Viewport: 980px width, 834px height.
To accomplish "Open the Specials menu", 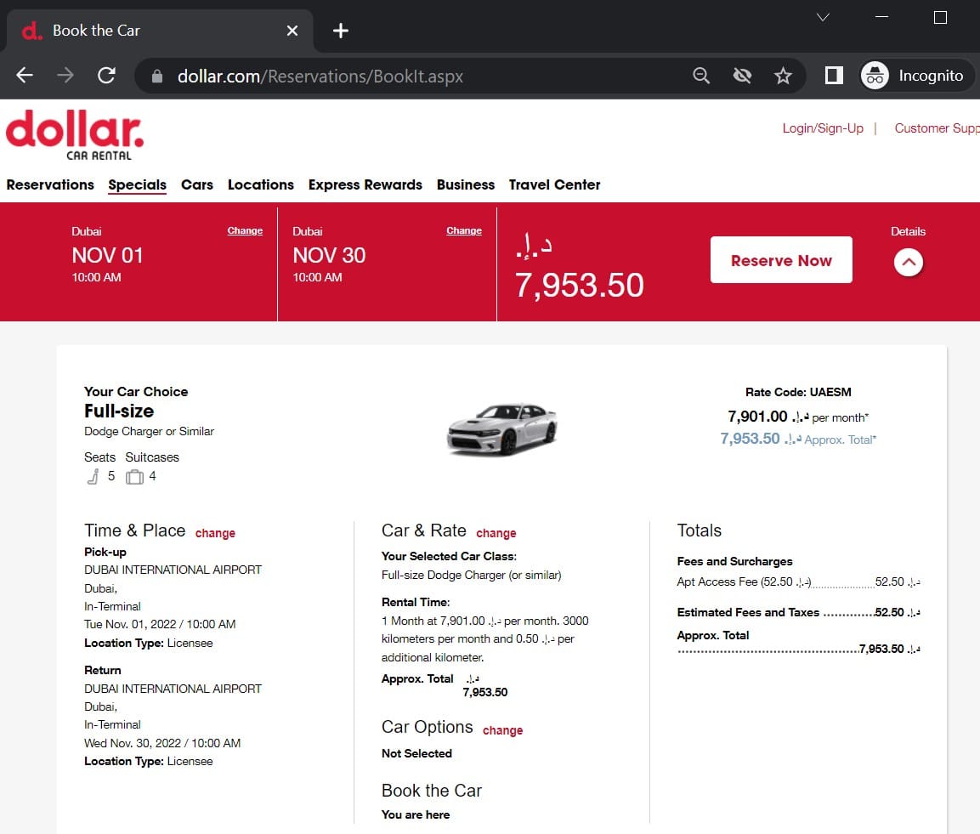I will tap(137, 185).
